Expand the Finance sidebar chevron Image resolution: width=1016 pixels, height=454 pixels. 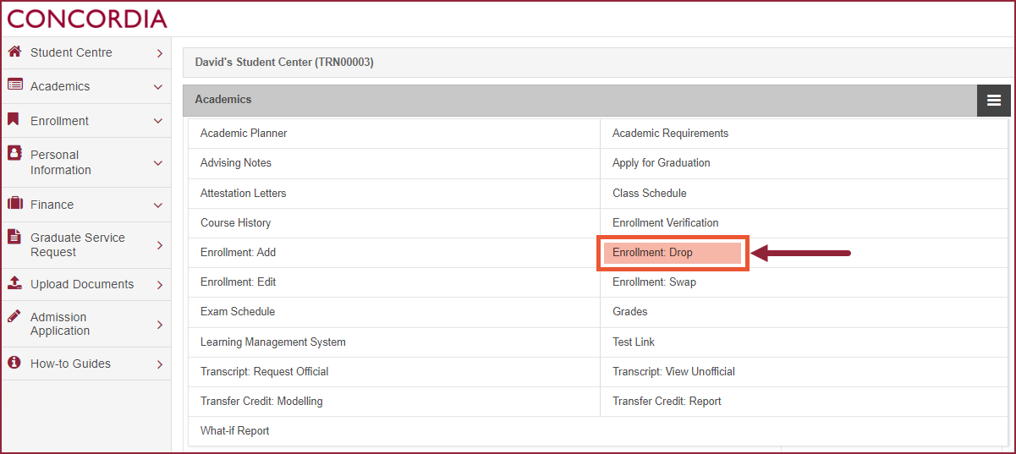158,205
